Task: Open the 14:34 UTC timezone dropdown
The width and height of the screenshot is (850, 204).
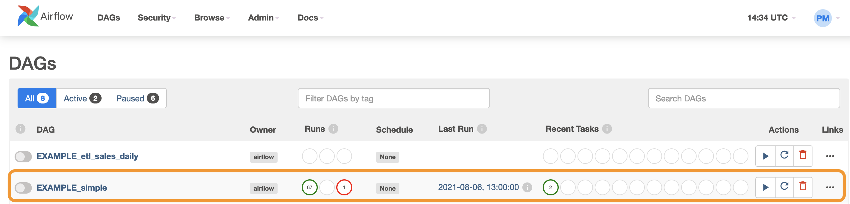Action: tap(771, 18)
